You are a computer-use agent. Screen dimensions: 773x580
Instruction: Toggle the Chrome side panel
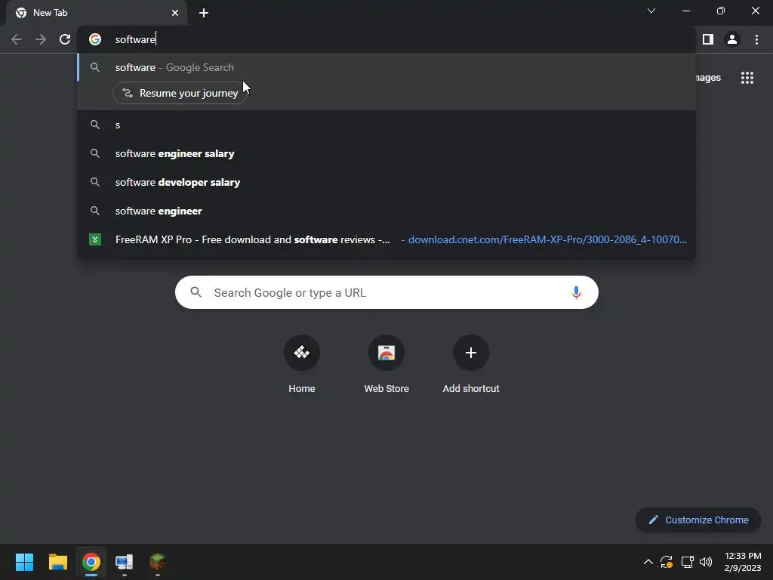tap(708, 39)
